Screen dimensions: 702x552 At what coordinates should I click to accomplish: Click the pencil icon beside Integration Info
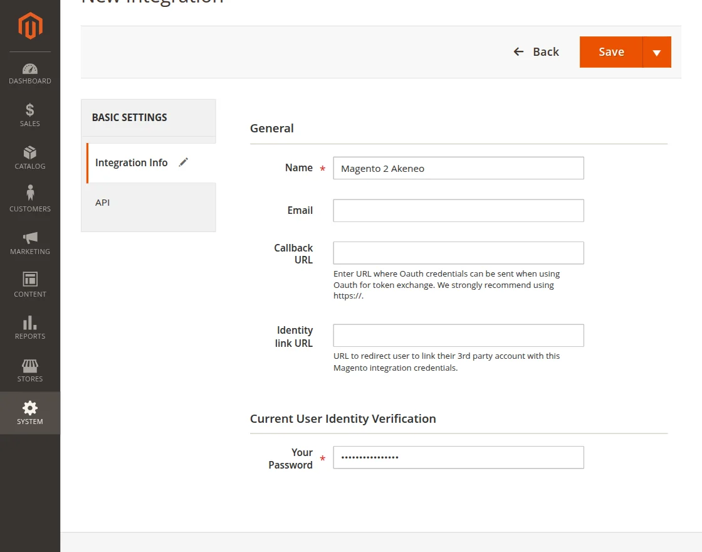[x=183, y=162]
